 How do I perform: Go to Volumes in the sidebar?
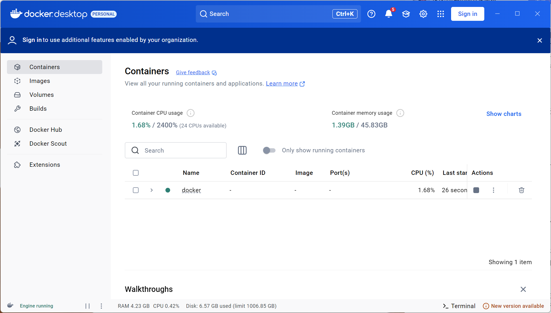pyautogui.click(x=55, y=95)
